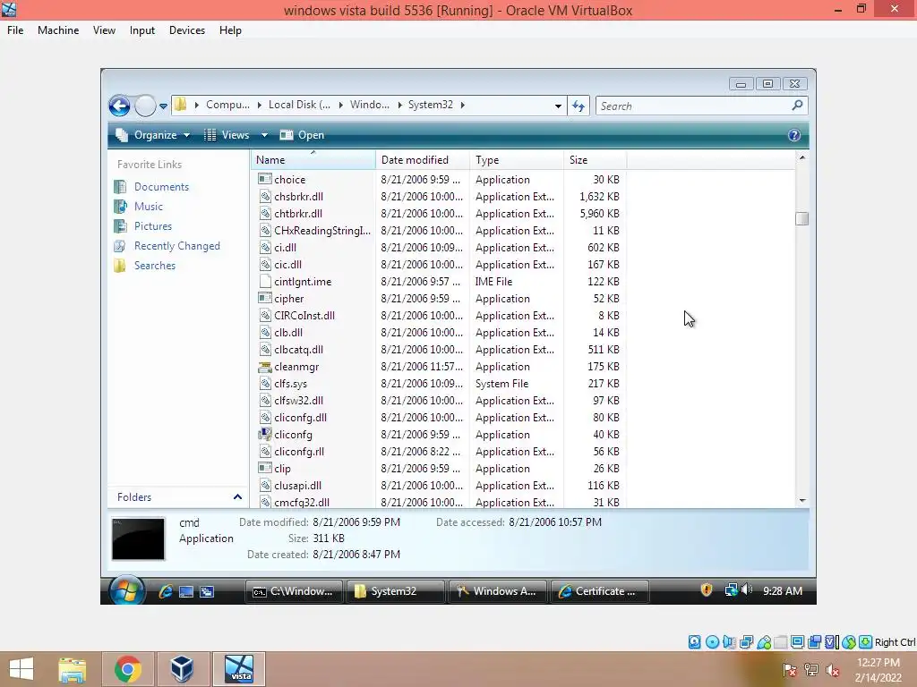This screenshot has height=687, width=917.
Task: Click the search magnifier icon
Action: 797,106
